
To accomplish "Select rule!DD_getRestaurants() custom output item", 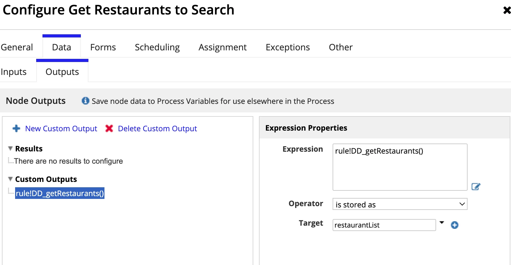I will tap(60, 193).
